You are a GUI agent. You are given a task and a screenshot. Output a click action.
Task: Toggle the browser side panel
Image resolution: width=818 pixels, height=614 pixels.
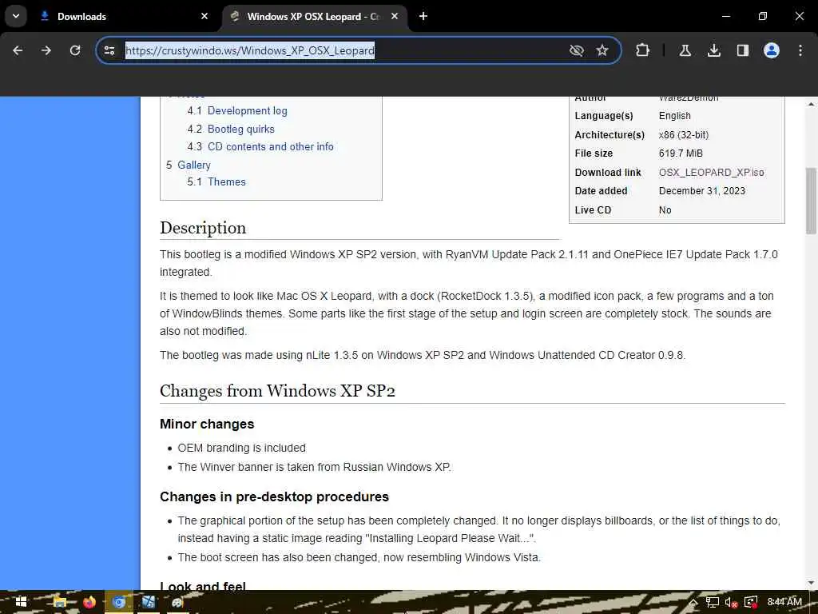coord(742,50)
